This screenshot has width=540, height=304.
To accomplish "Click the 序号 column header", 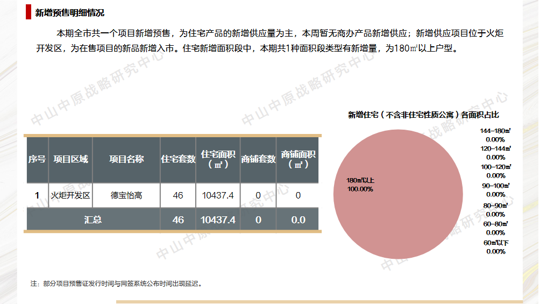I will (x=37, y=159).
